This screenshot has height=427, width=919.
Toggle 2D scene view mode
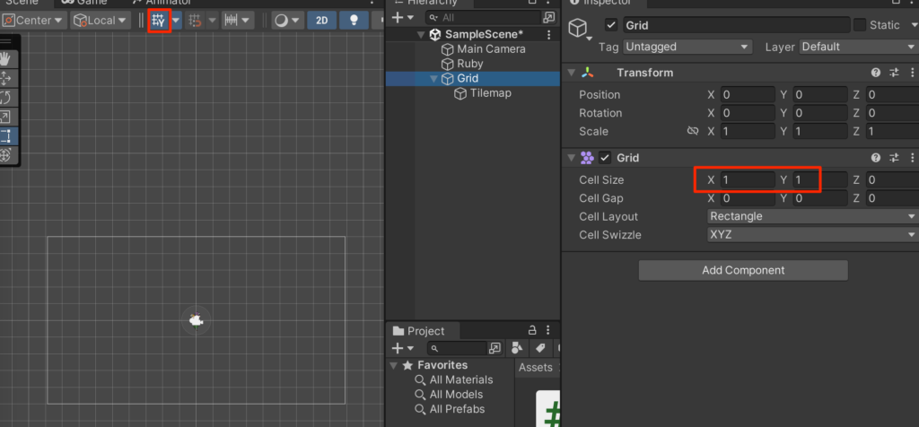[x=322, y=21]
